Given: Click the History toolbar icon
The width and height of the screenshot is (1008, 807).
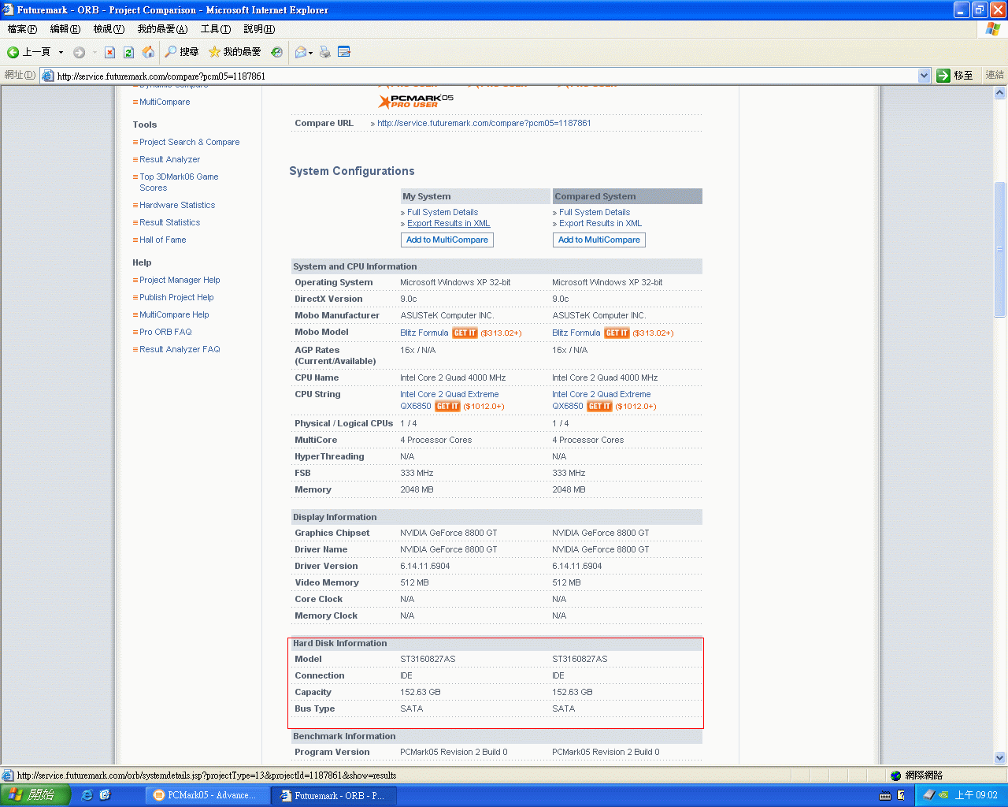Looking at the screenshot, I should click(276, 52).
